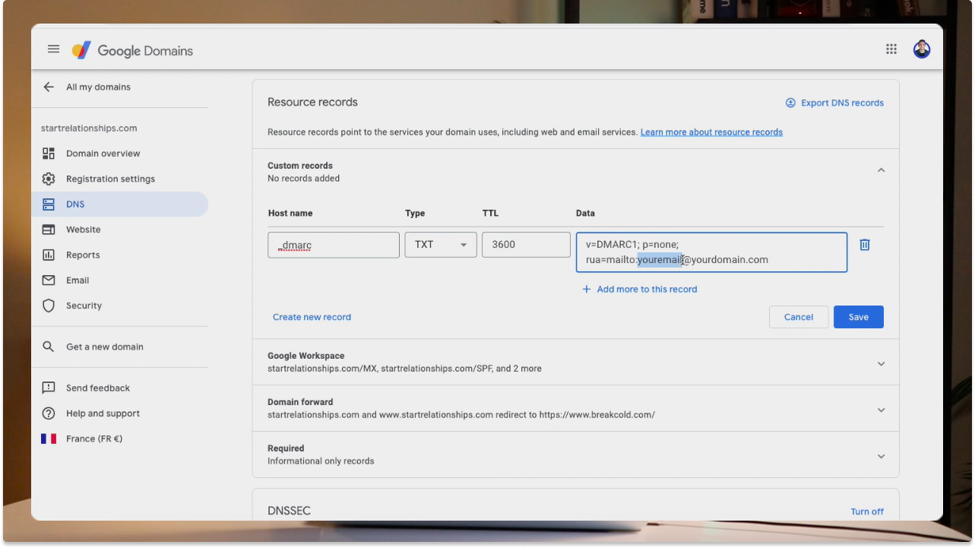Click the startrelationships.com domain name text
The width and height of the screenshot is (975, 548).
coord(89,128)
